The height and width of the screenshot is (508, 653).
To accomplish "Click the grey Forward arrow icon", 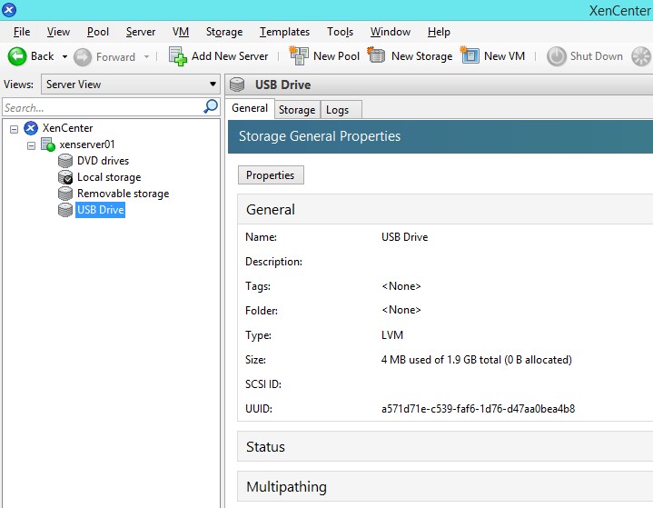I will [x=83, y=56].
